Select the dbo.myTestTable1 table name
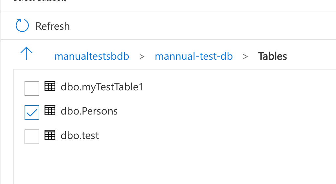Viewport: 336px width, 184px height. [x=102, y=87]
